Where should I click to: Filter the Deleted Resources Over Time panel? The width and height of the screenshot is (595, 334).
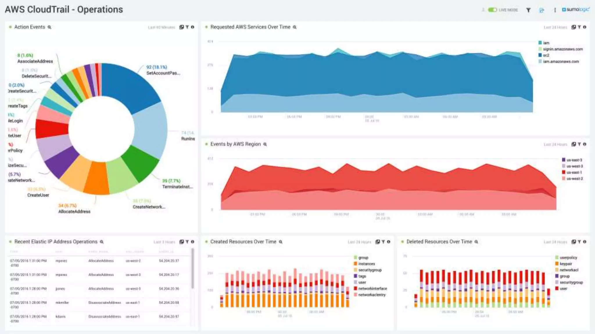coord(579,242)
